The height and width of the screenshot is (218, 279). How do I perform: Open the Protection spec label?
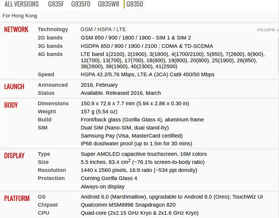51,178
